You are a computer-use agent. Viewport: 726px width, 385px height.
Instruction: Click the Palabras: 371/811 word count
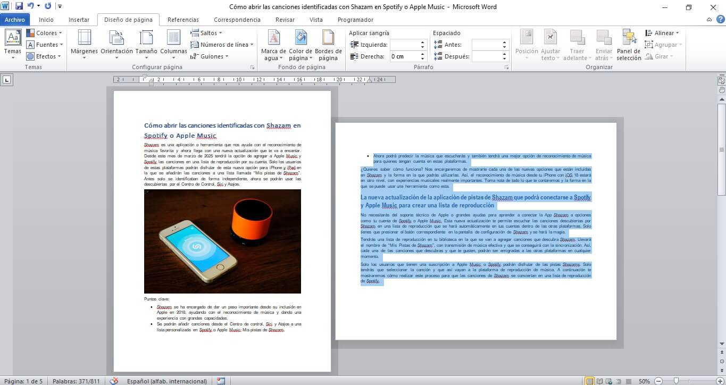[x=76, y=381]
